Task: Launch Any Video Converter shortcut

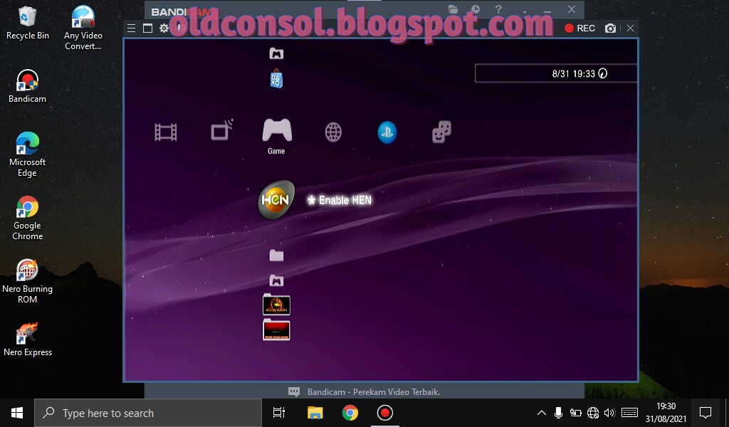Action: tap(83, 28)
